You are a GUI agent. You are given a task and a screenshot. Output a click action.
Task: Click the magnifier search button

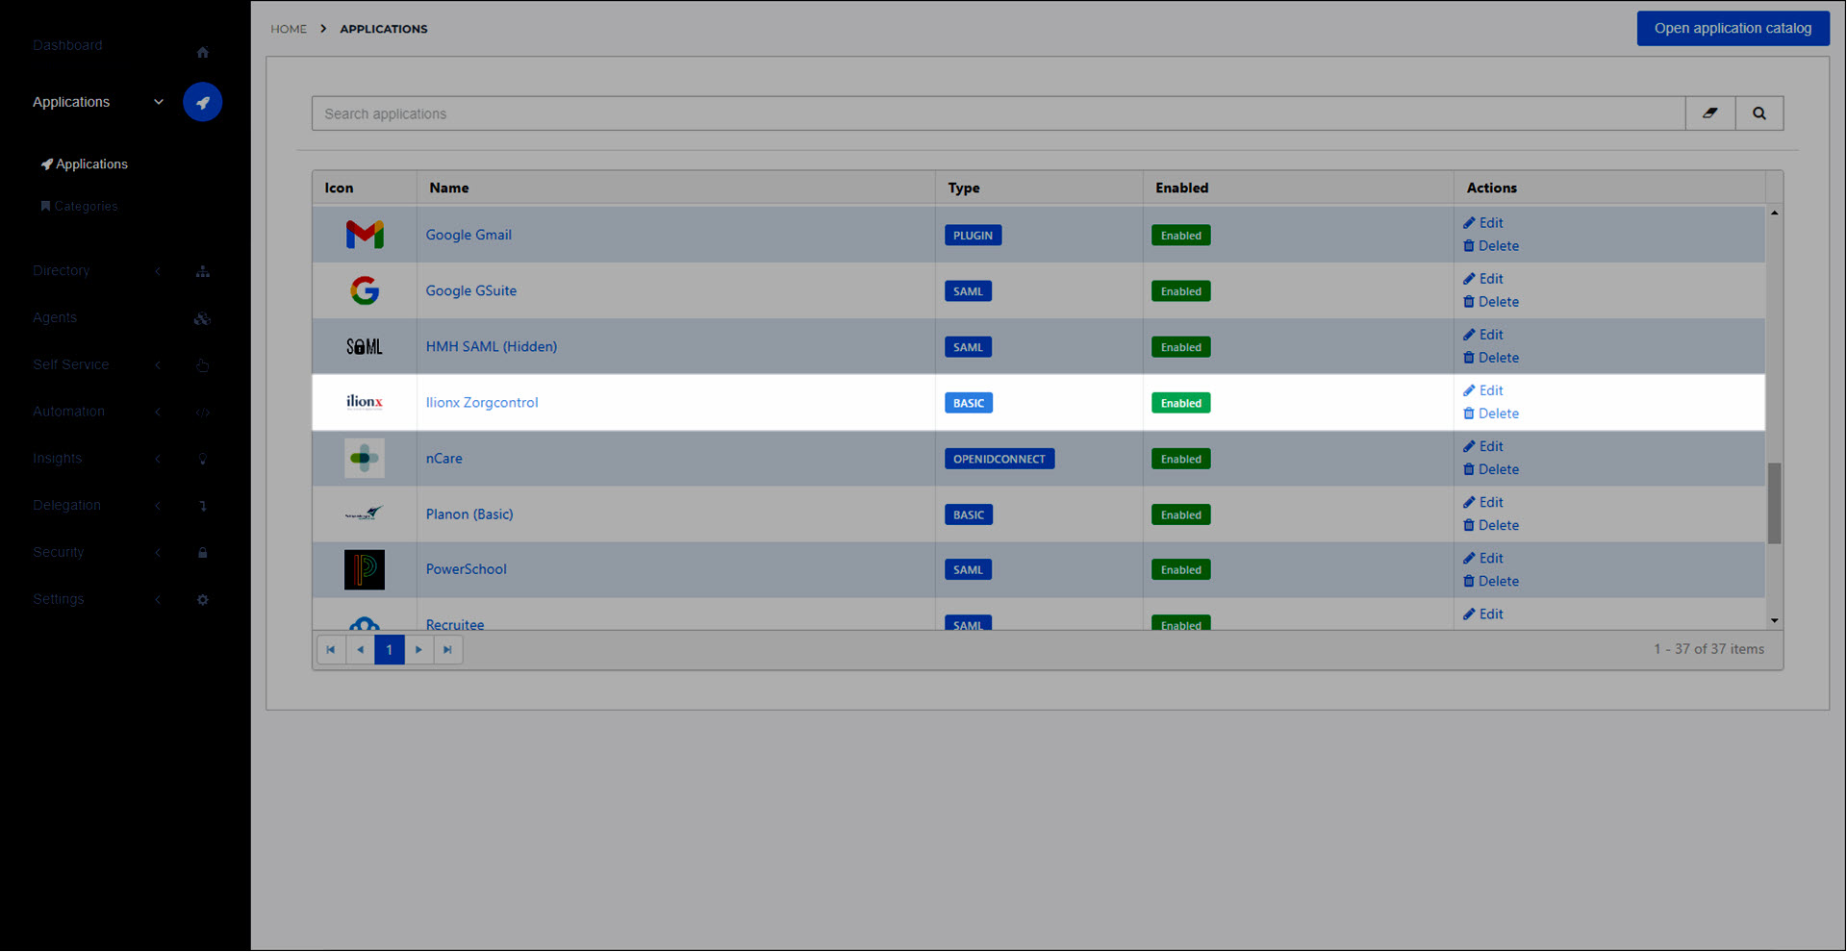tap(1759, 113)
